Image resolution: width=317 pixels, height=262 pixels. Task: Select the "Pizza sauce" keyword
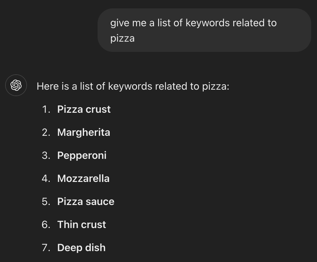(x=86, y=201)
